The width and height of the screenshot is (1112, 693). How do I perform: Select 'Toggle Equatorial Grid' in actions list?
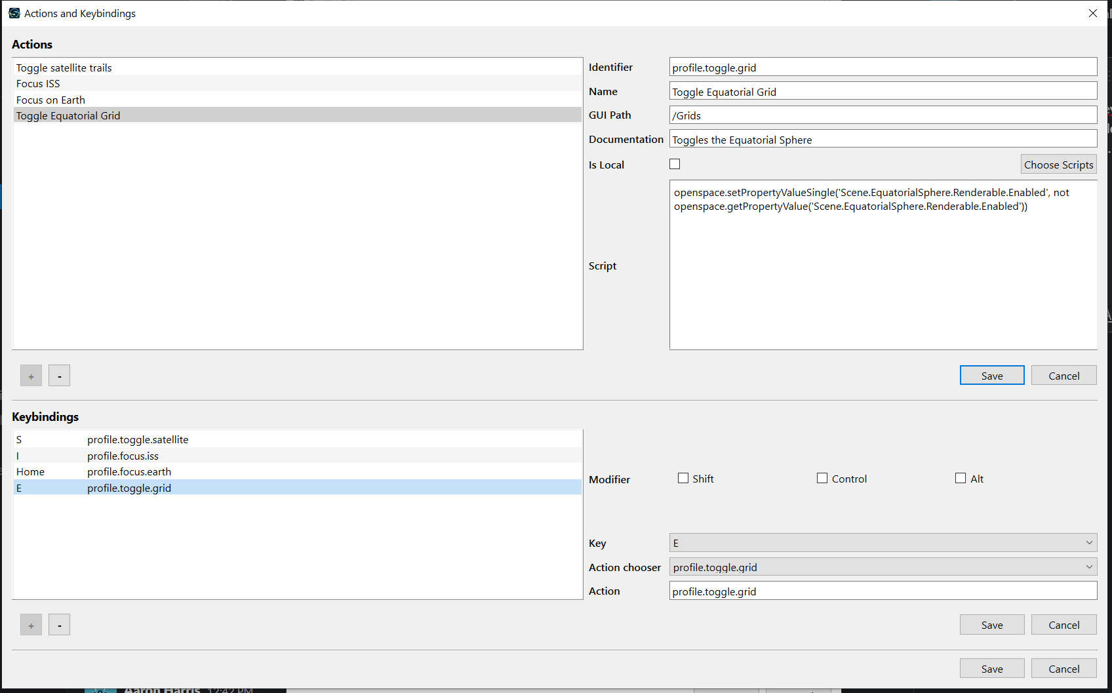297,115
